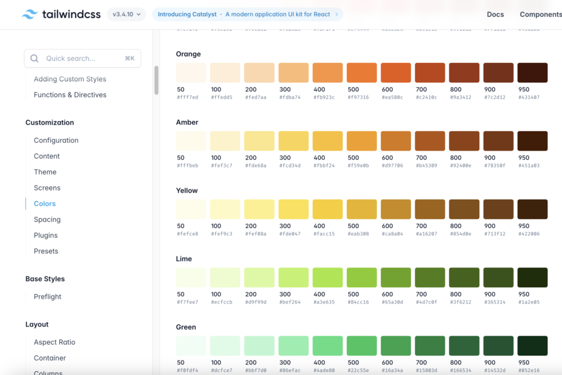This screenshot has height=375, width=562.
Task: Open the Introducing Catalyst announcement link
Action: [x=248, y=15]
